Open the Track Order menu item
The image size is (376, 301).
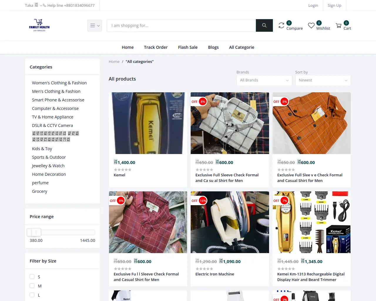click(x=156, y=47)
